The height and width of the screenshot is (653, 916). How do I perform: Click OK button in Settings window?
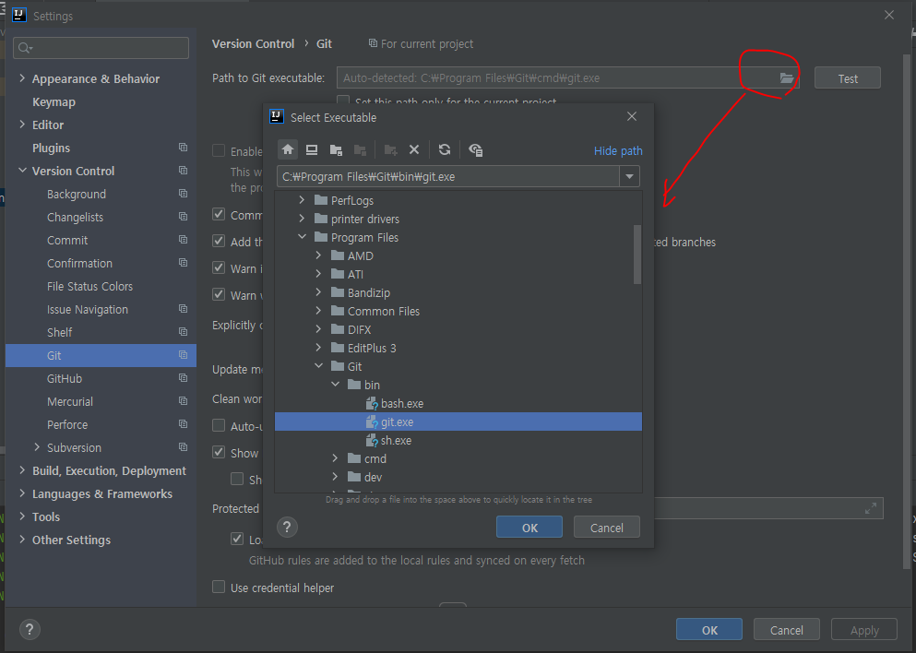click(x=709, y=630)
